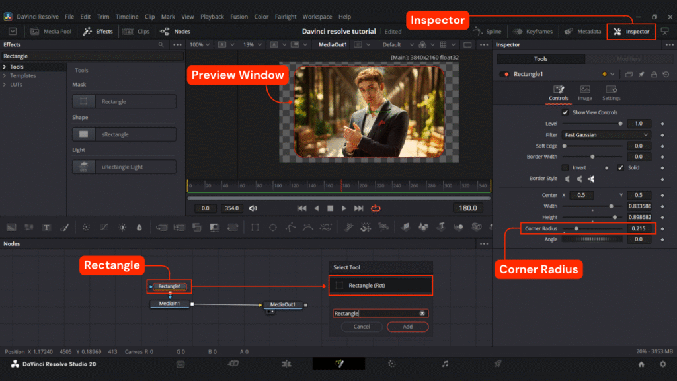The width and height of the screenshot is (677, 381).
Task: Open the Filter Fast Gaussian dropdown
Action: 606,135
